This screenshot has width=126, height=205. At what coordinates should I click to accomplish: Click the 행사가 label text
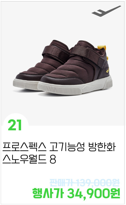click(x=48, y=193)
